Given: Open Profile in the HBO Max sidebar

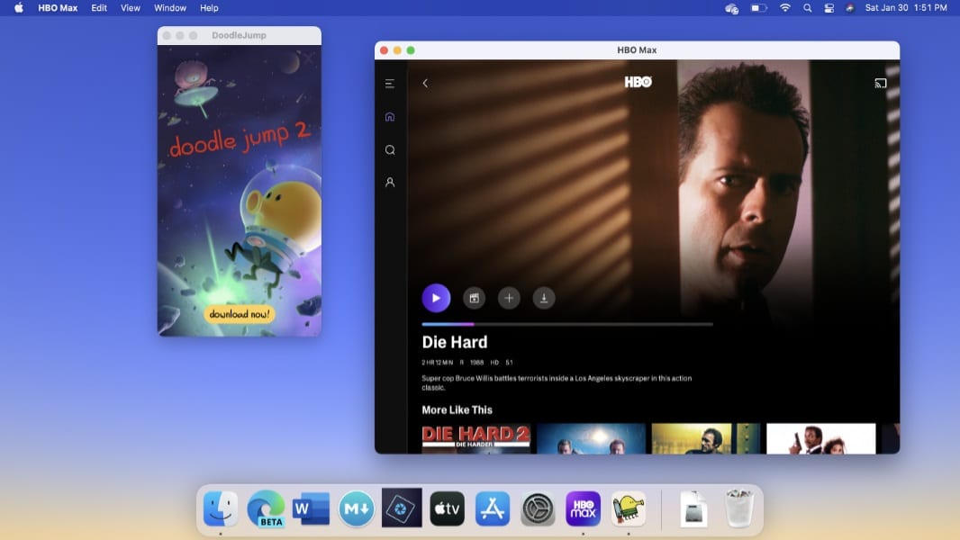Looking at the screenshot, I should [x=389, y=182].
